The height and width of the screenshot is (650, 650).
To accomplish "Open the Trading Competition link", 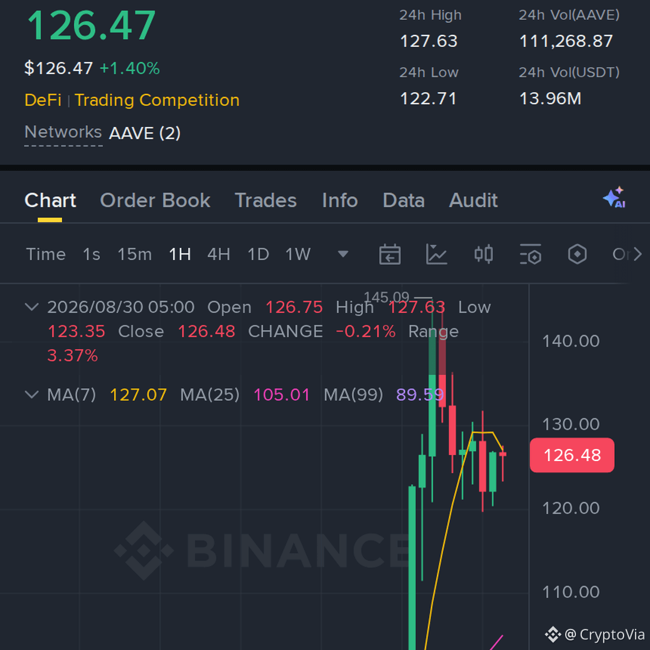I will [157, 101].
